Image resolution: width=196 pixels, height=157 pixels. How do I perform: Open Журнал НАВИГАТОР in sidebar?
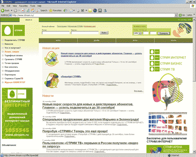click(15, 82)
